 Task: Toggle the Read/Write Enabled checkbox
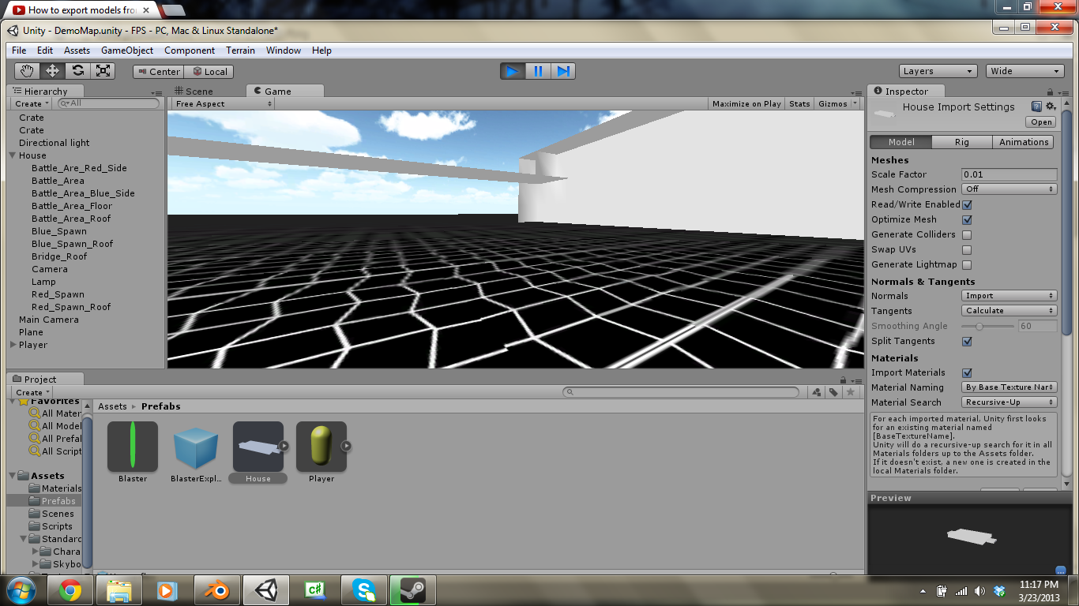(967, 204)
